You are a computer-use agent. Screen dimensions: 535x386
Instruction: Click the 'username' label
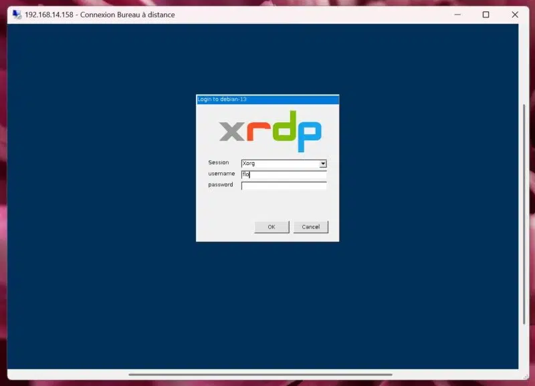tap(221, 174)
